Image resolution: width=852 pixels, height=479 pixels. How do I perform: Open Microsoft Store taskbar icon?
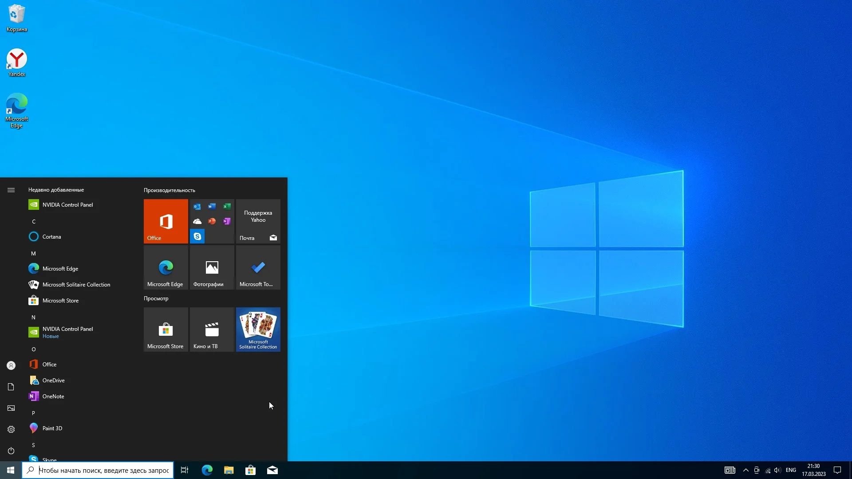(x=250, y=470)
